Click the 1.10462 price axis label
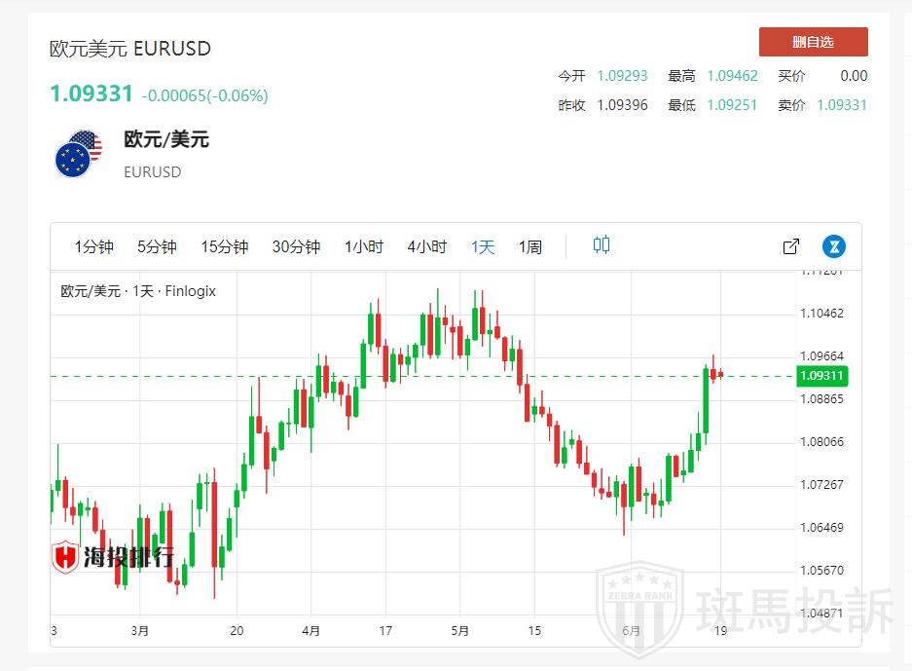The width and height of the screenshot is (912, 671). 821,313
